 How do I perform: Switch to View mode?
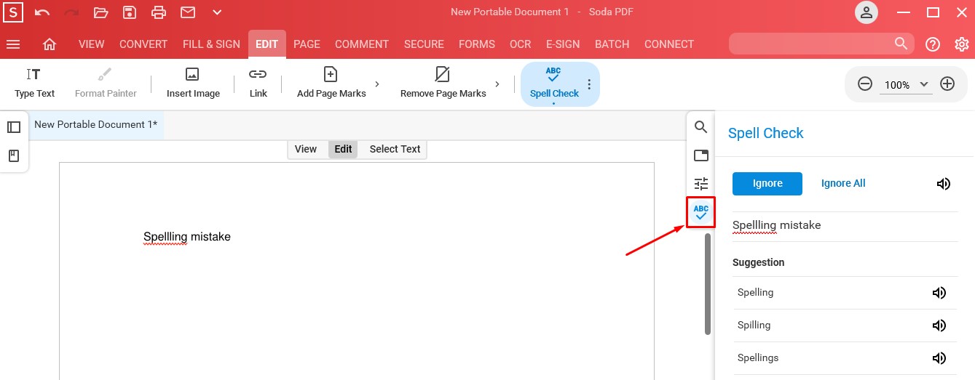click(x=306, y=149)
